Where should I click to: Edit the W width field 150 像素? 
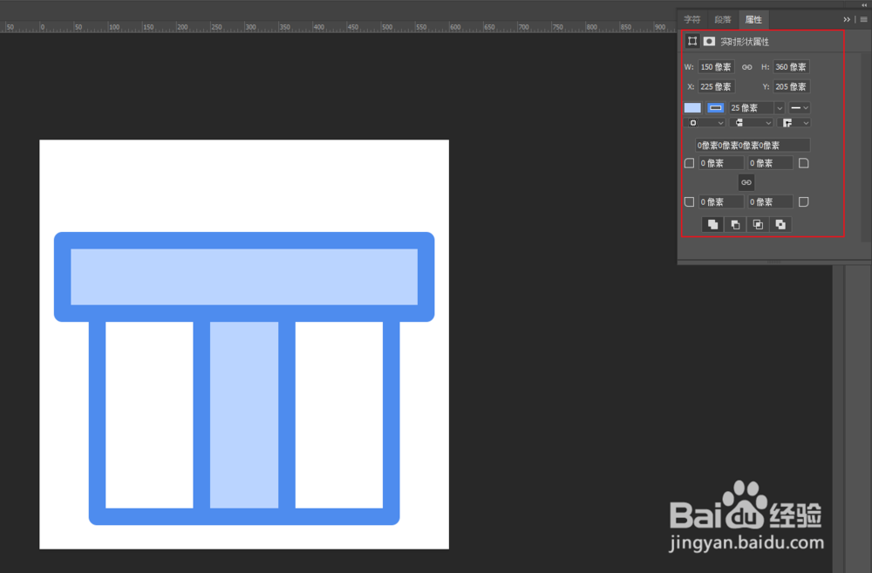pos(716,67)
